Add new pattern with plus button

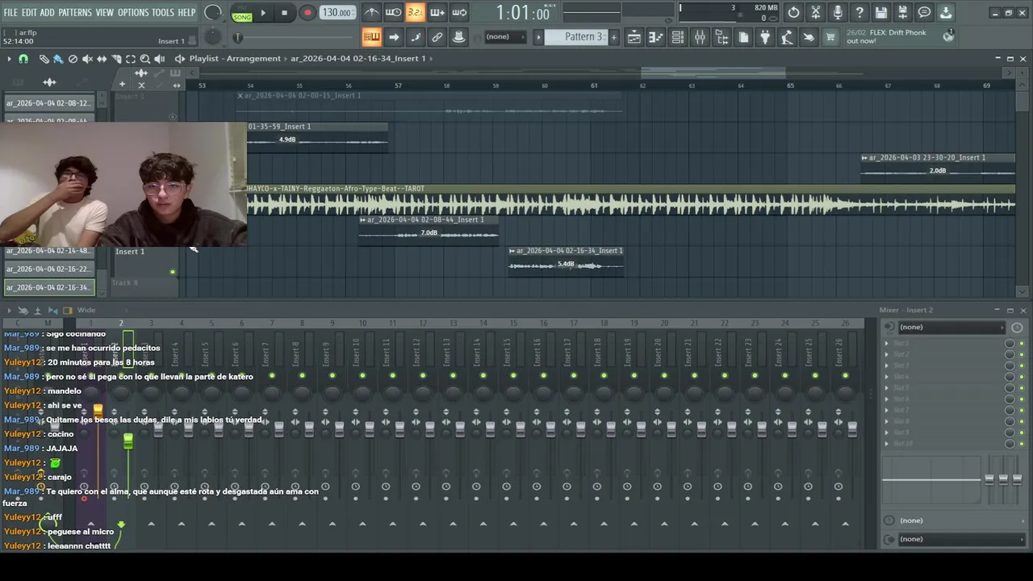point(613,37)
